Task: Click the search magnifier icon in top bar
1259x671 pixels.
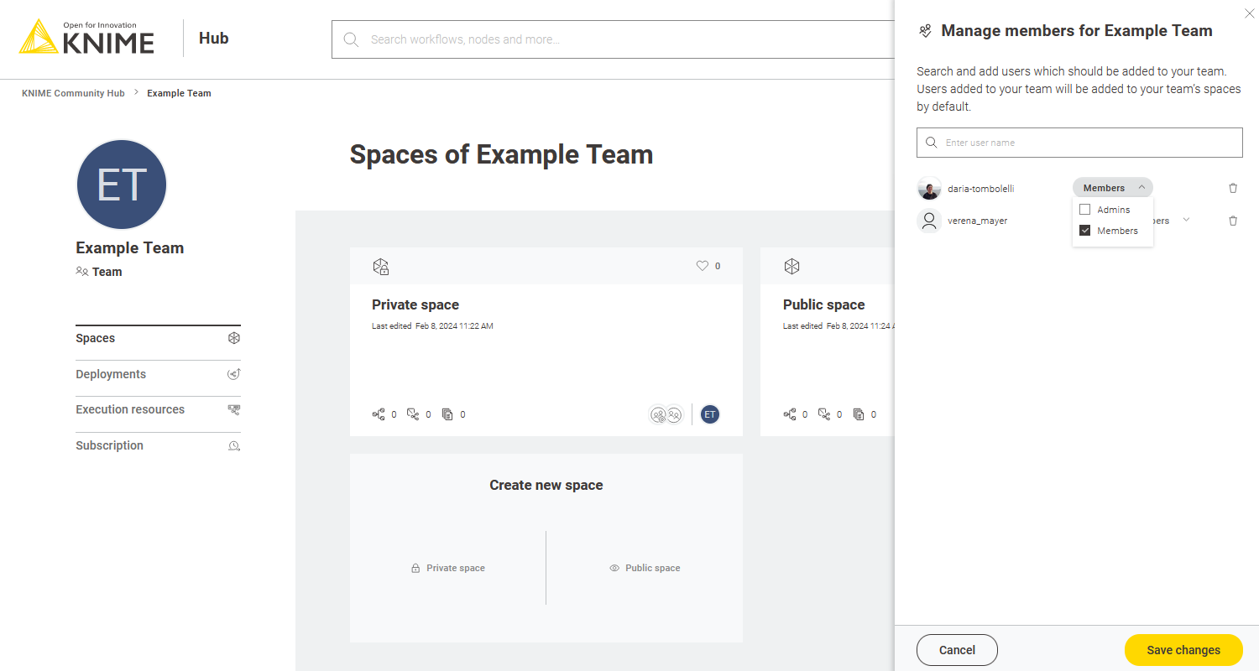Action: (351, 39)
